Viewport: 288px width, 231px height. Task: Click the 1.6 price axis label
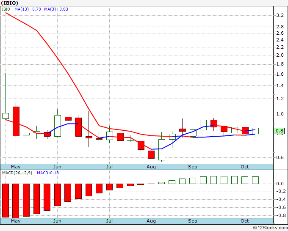pos(280,74)
